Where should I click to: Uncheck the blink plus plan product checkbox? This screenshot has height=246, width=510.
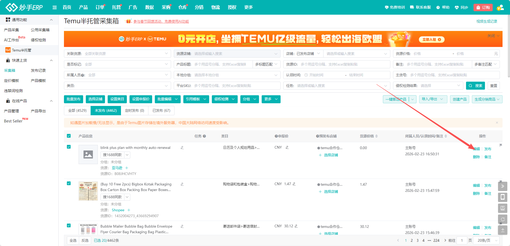point(69,147)
